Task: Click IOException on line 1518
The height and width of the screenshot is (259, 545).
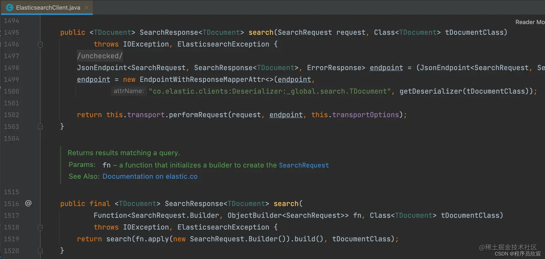Action: point(146,227)
